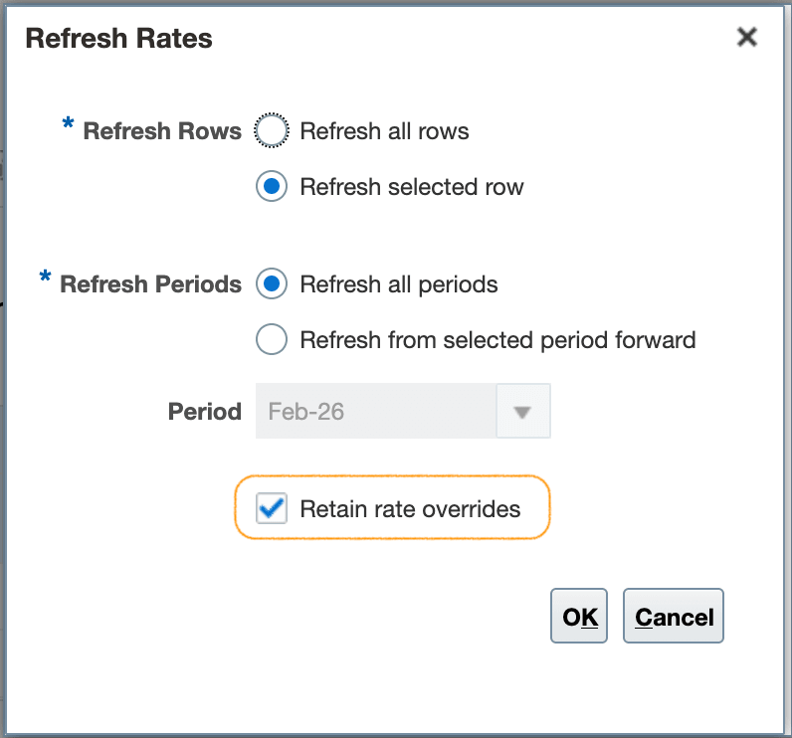
Task: Expand the Period dropdown arrow
Action: coord(523,412)
